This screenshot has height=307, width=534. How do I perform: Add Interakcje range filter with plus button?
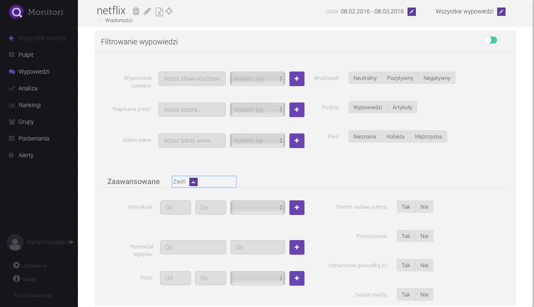click(297, 207)
